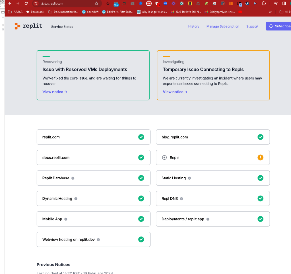The image size is (291, 274).
Task: Click the Mobile App status card
Action: [94, 219]
